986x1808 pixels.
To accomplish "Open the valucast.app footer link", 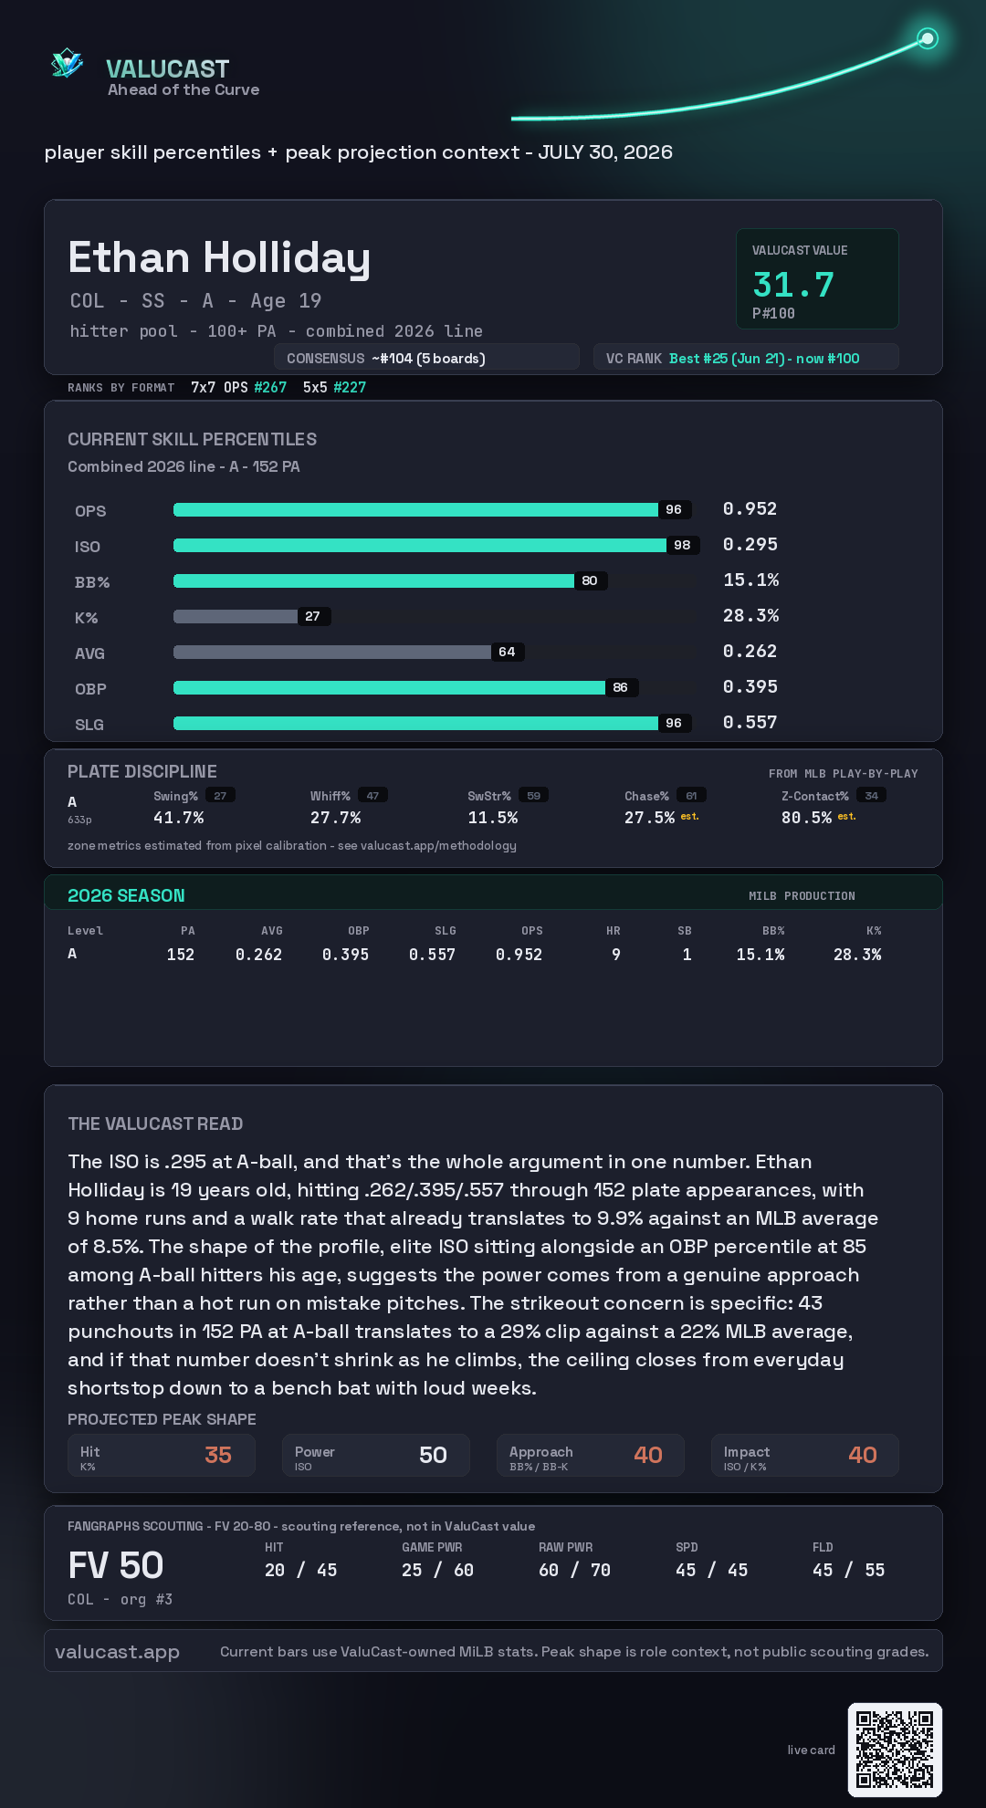I will 117,1651.
